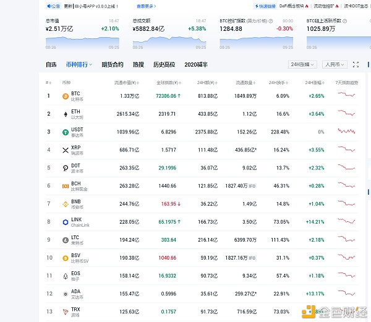371x322 pixels.
Task: Click the BNB Binance coin icon
Action: pyautogui.click(x=66, y=205)
